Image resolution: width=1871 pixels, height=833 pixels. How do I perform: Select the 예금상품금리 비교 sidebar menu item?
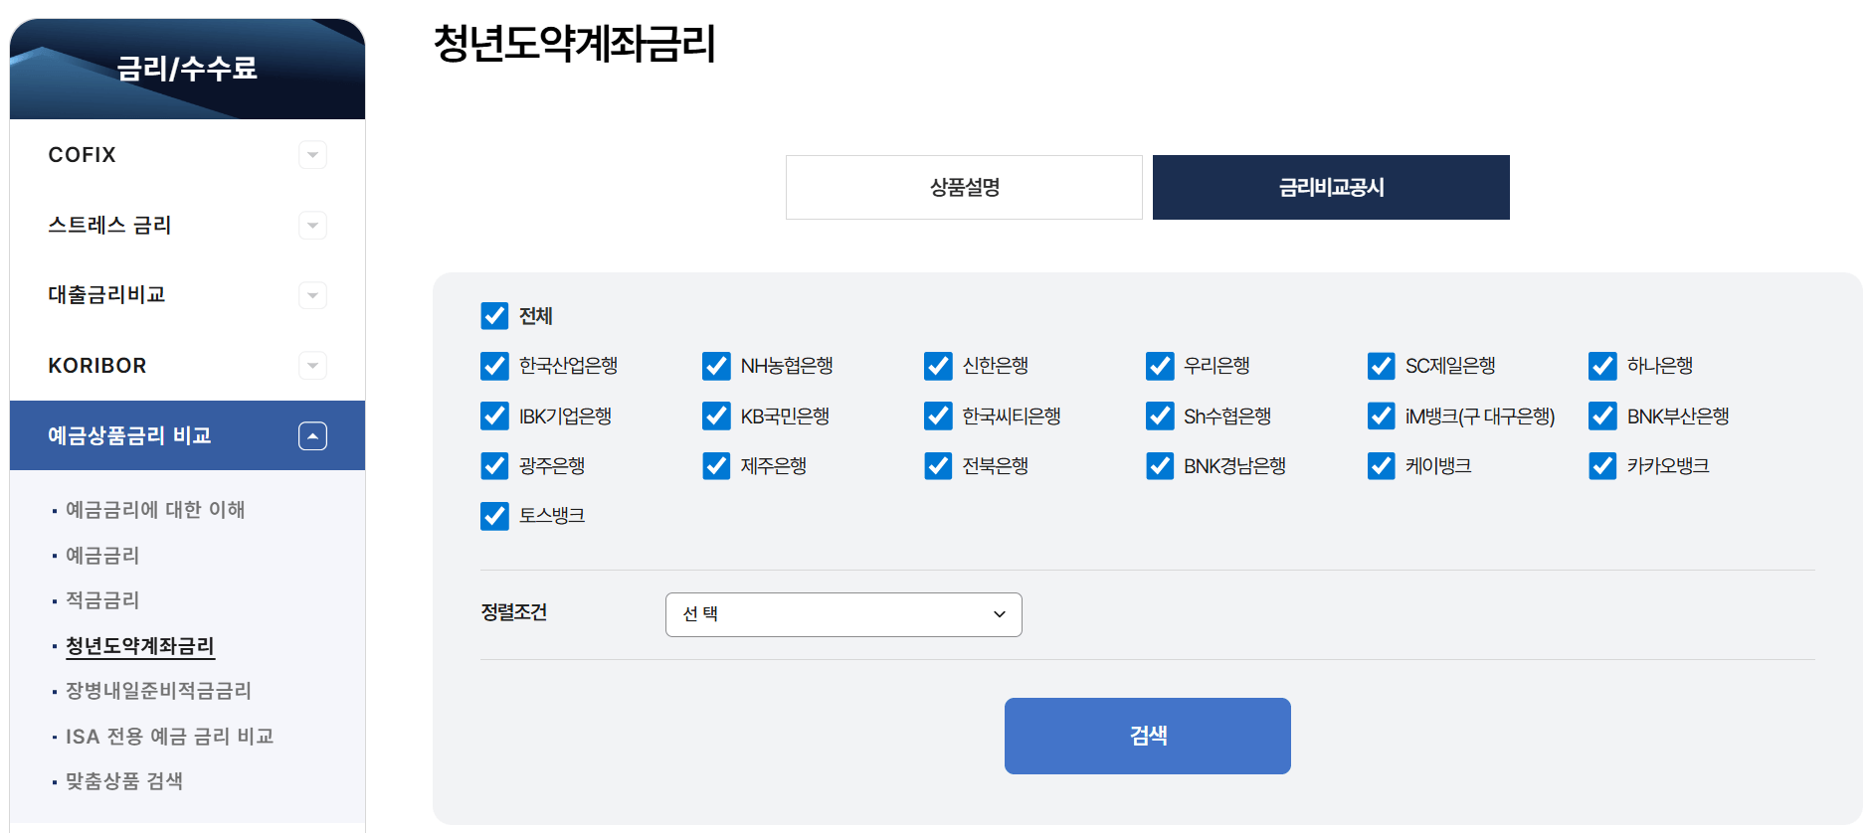tap(187, 435)
